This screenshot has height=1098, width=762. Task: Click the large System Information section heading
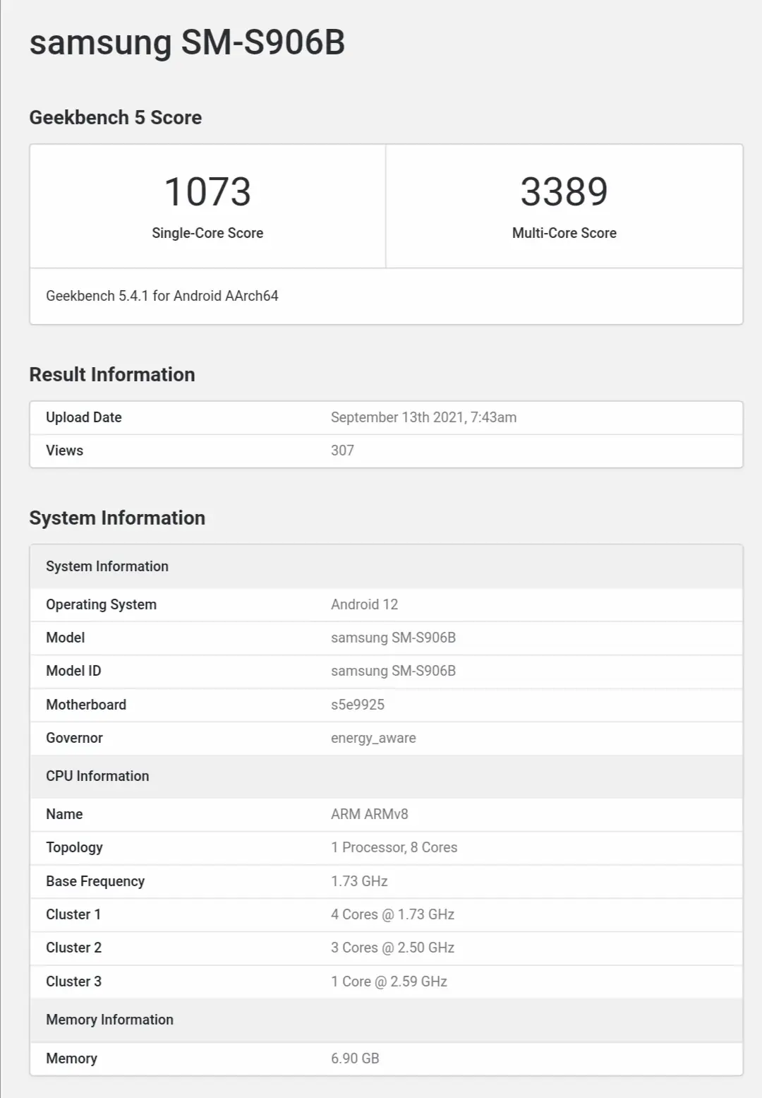[117, 518]
